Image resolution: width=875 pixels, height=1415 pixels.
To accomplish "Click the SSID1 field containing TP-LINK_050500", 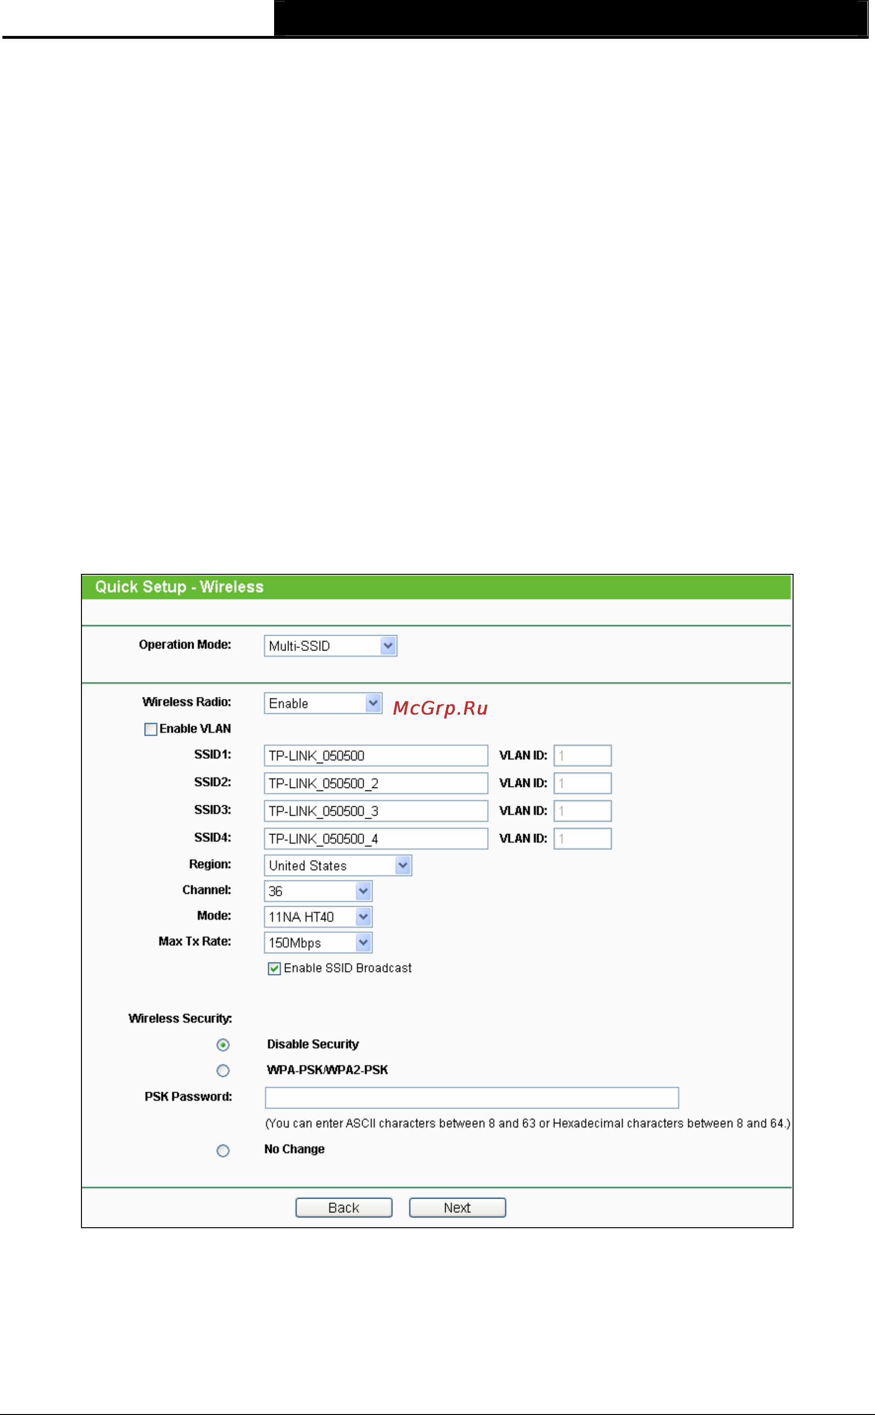I will 376,755.
